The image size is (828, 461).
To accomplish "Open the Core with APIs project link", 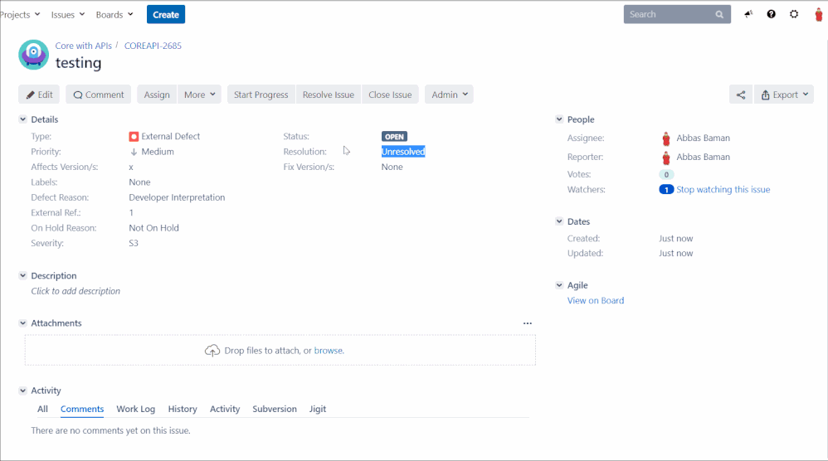I will (84, 46).
